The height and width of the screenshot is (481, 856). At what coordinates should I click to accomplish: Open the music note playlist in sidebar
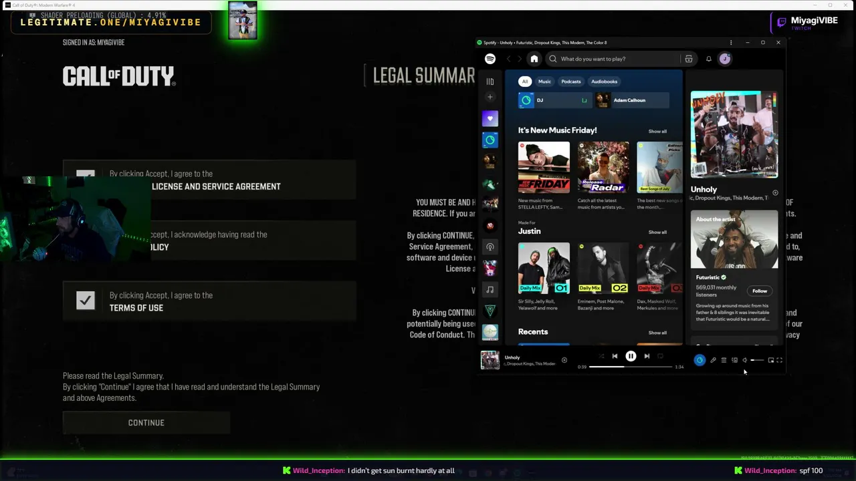pyautogui.click(x=490, y=290)
